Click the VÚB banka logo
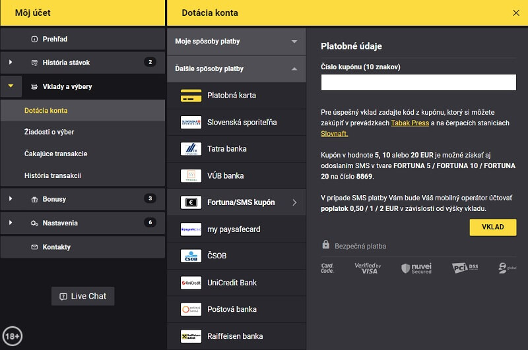This screenshot has width=528, height=350. coord(191,176)
